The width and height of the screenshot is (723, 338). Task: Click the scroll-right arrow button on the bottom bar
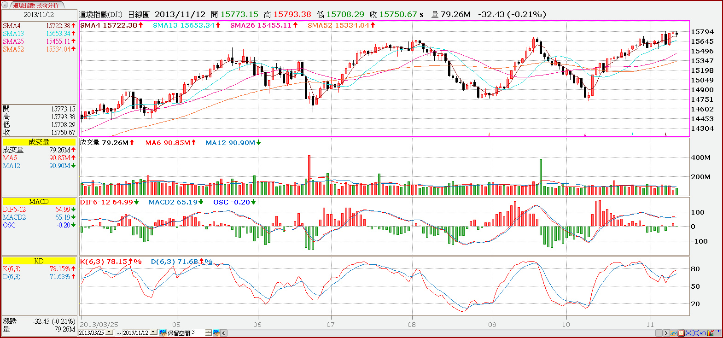point(666,333)
